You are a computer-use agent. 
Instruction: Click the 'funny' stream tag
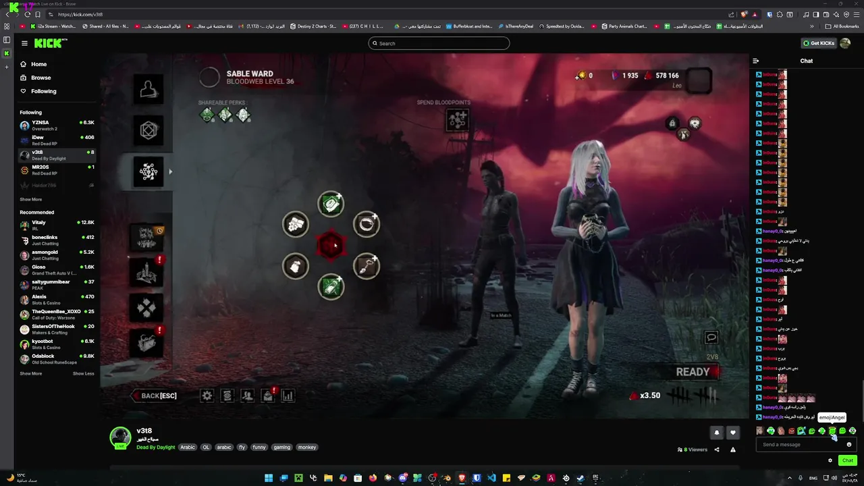(x=259, y=447)
